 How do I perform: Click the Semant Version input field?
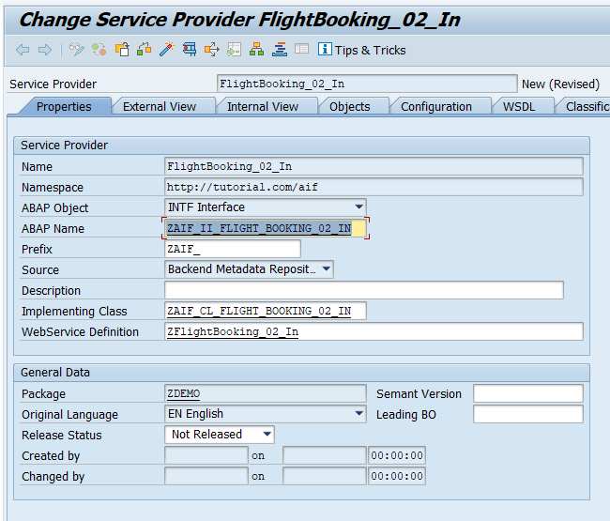528,393
